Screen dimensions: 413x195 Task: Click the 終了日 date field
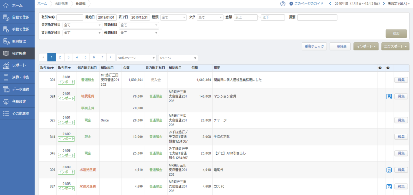point(140,17)
